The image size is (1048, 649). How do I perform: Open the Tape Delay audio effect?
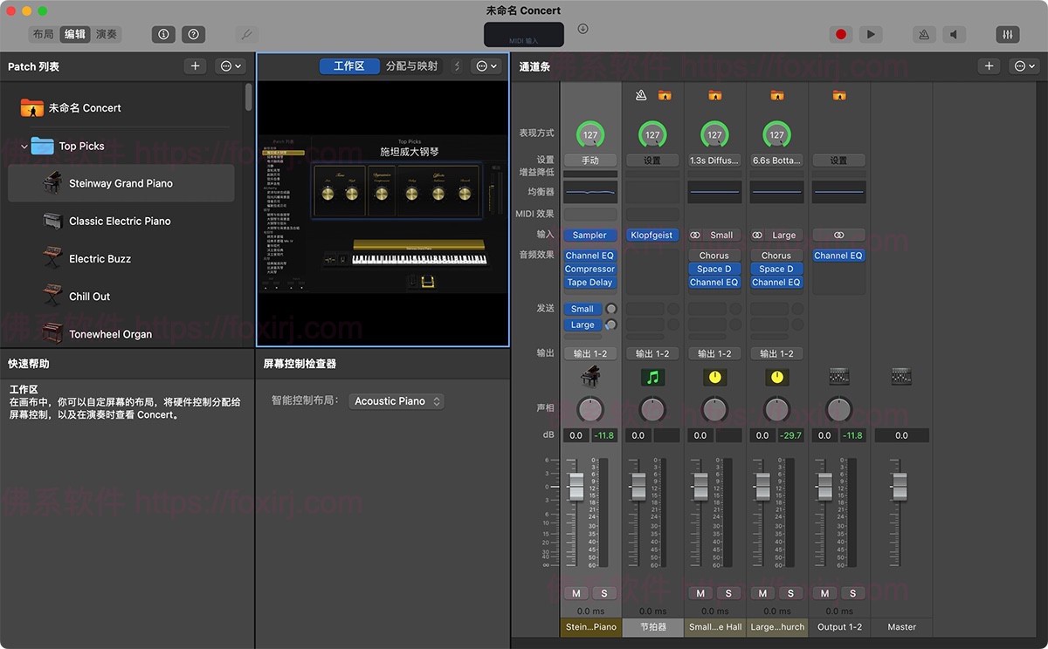click(589, 283)
